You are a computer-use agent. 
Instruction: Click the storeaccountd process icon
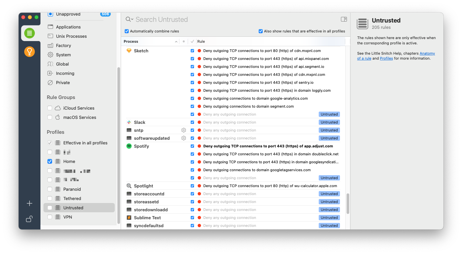tap(129, 194)
